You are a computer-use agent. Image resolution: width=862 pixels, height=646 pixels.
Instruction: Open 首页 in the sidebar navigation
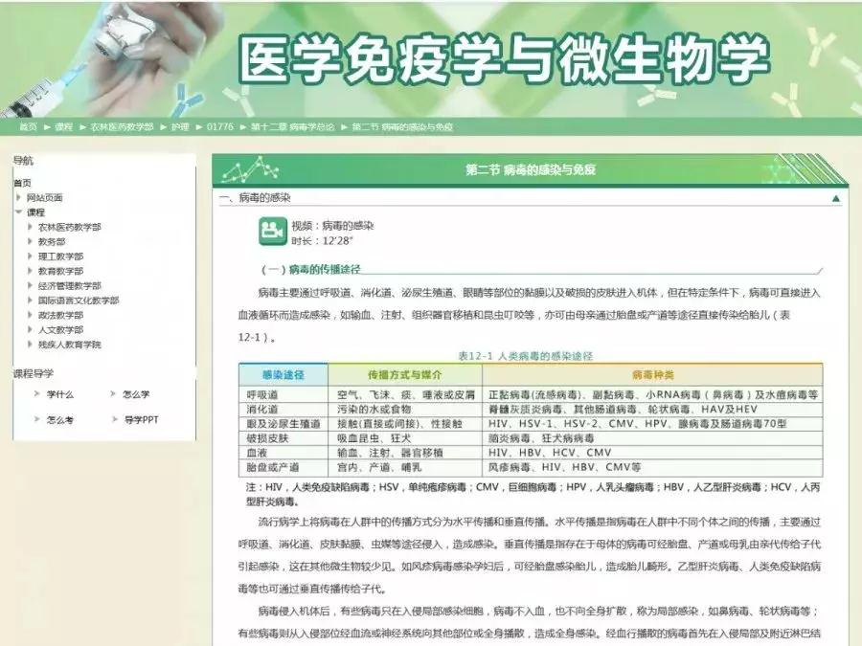coord(22,183)
